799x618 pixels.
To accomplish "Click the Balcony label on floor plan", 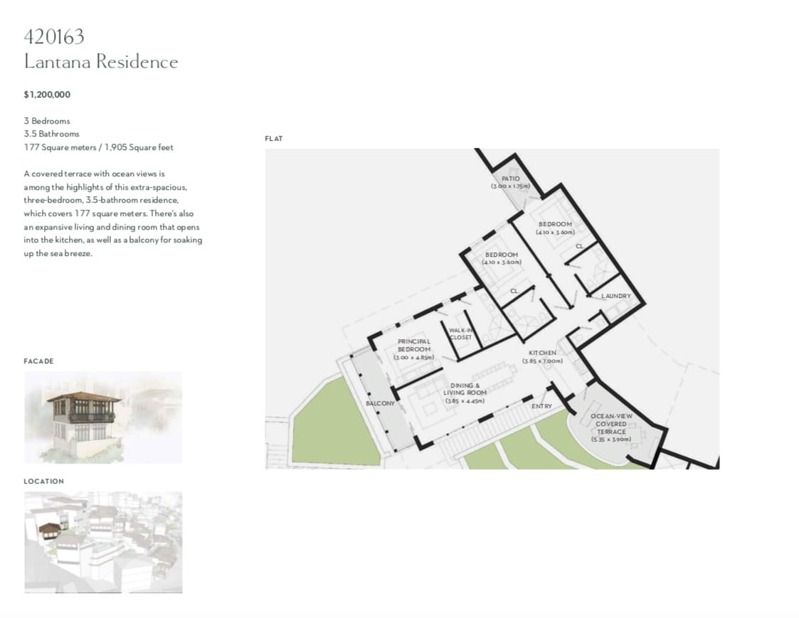I will point(380,403).
